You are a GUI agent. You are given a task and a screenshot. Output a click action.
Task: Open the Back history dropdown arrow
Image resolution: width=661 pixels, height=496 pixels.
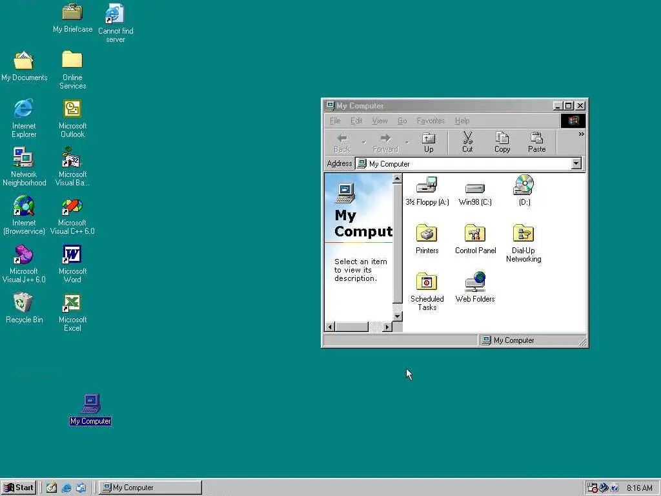pos(363,142)
